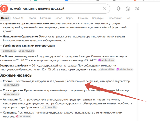The height and width of the screenshot is (121, 160).
Task: Select the Поиск tab
Action: point(5,18)
